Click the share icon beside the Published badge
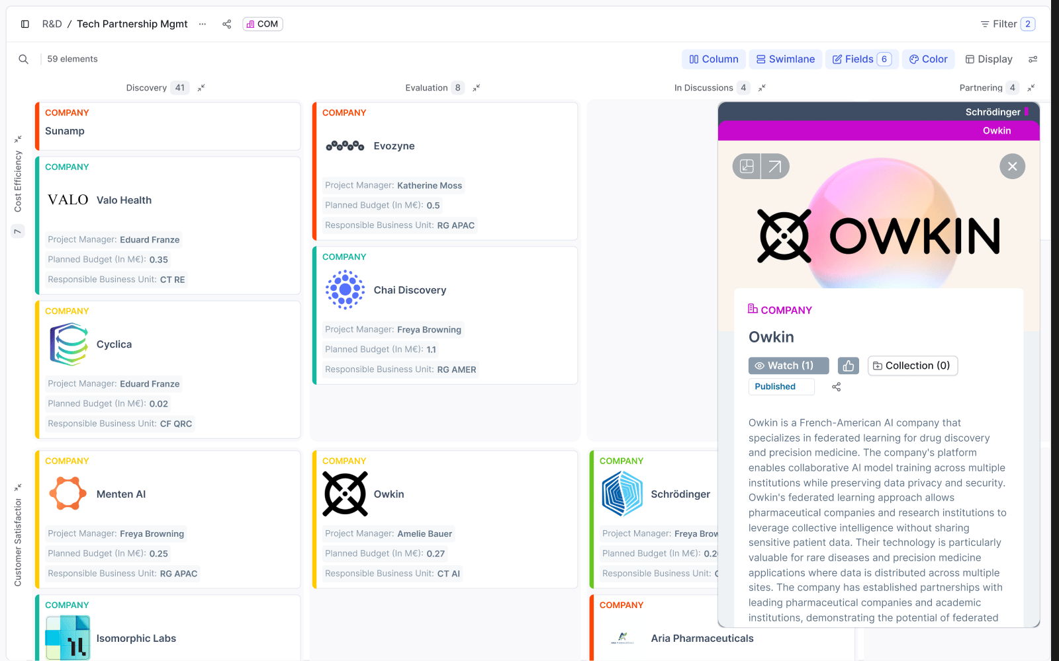Viewport: 1059px width, 661px height. click(x=837, y=387)
